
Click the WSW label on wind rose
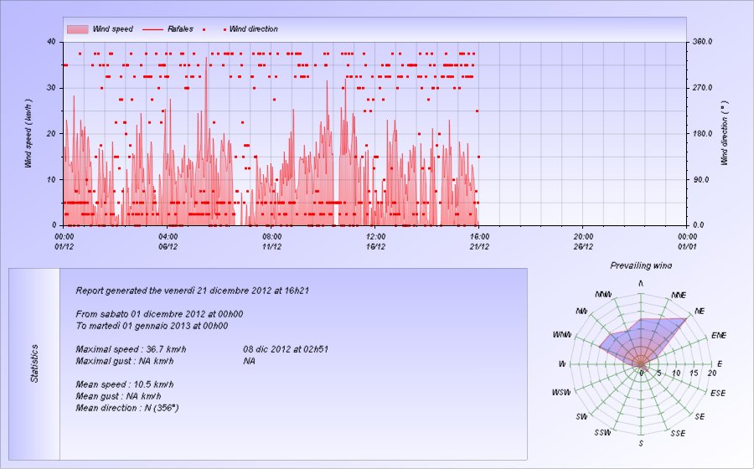(561, 393)
